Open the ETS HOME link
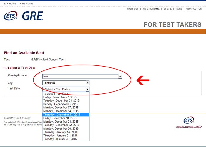Screen dimensions: 206x147 (x=10, y=4)
